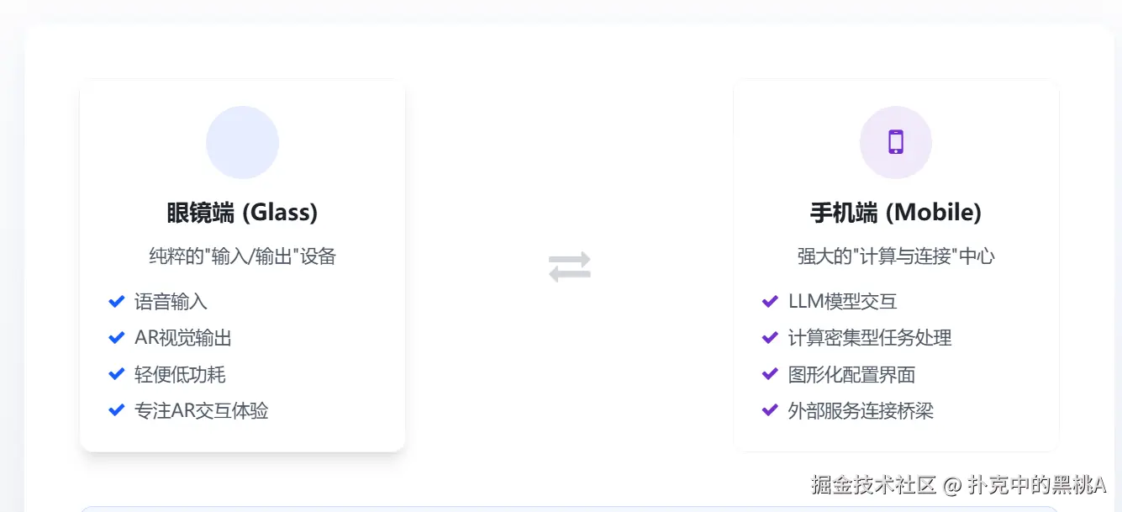Click the bidirectional exchange arrows icon
This screenshot has width=1122, height=512.
pyautogui.click(x=570, y=267)
